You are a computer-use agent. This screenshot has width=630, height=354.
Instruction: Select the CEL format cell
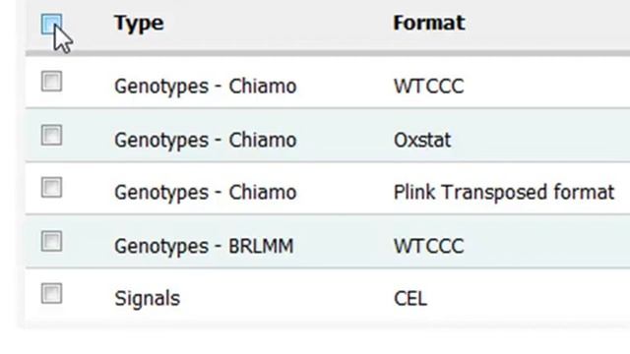click(x=410, y=299)
